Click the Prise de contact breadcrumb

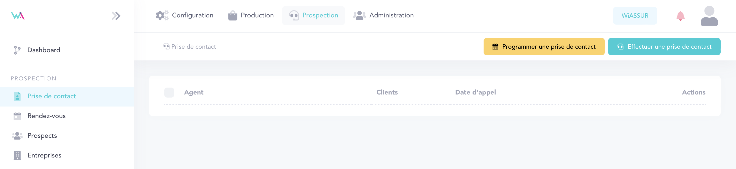pyautogui.click(x=193, y=47)
